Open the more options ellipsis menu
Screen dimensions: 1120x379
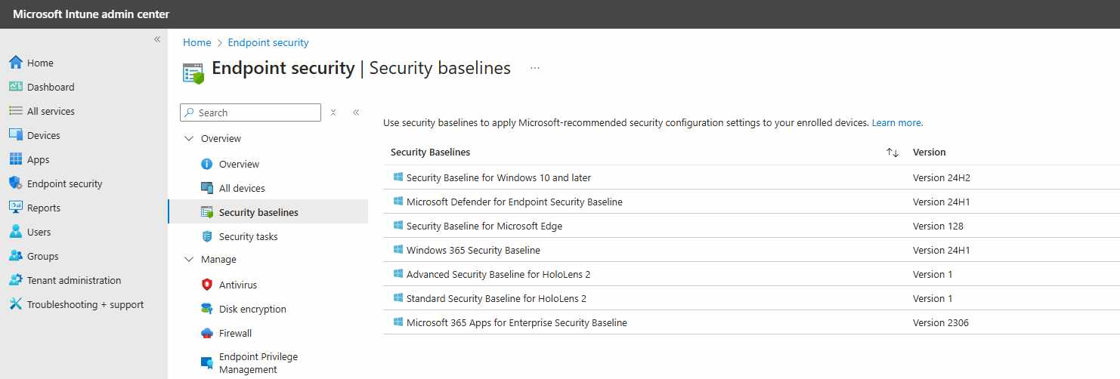click(x=535, y=68)
